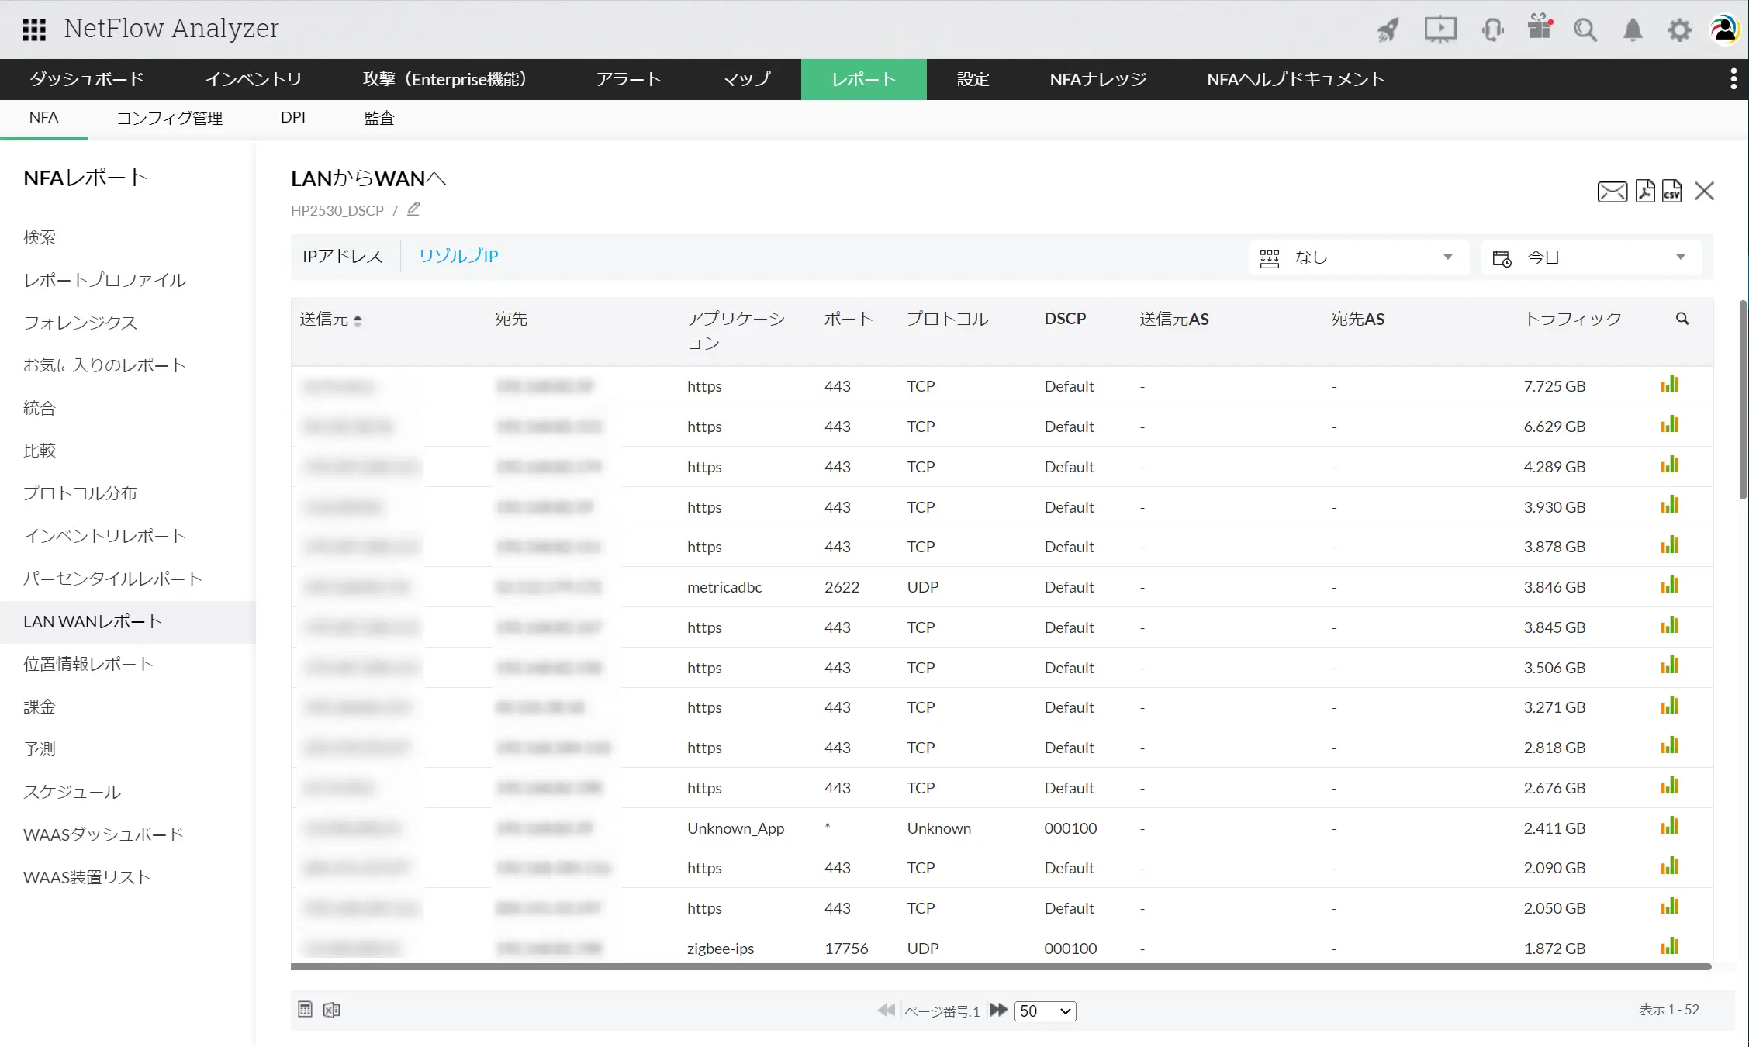Open the 50 rows-per-page dropdown
Viewport: 1749px width, 1047px height.
click(1045, 1011)
